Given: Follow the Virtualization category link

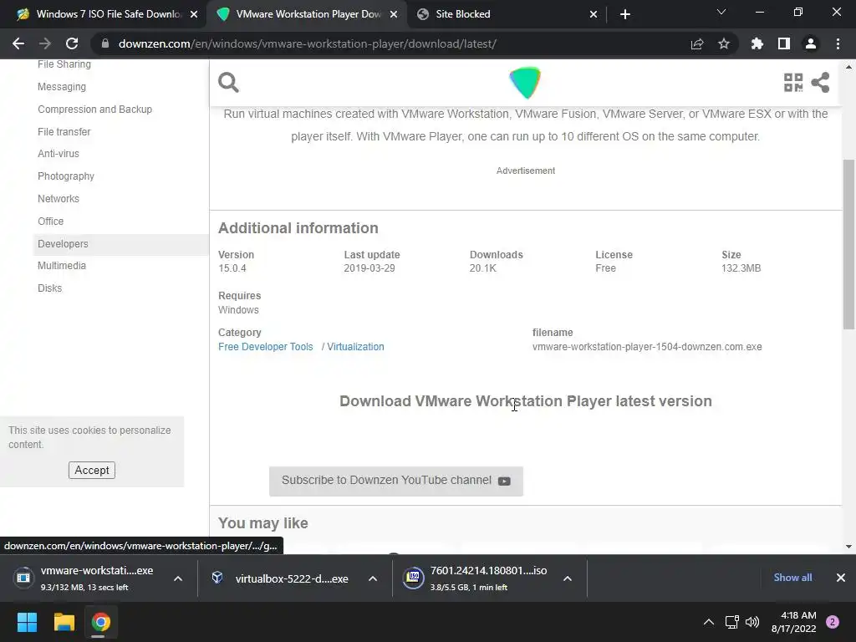Looking at the screenshot, I should pyautogui.click(x=355, y=347).
